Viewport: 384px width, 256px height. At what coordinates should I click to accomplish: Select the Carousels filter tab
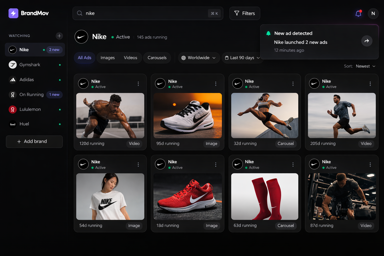pos(157,58)
